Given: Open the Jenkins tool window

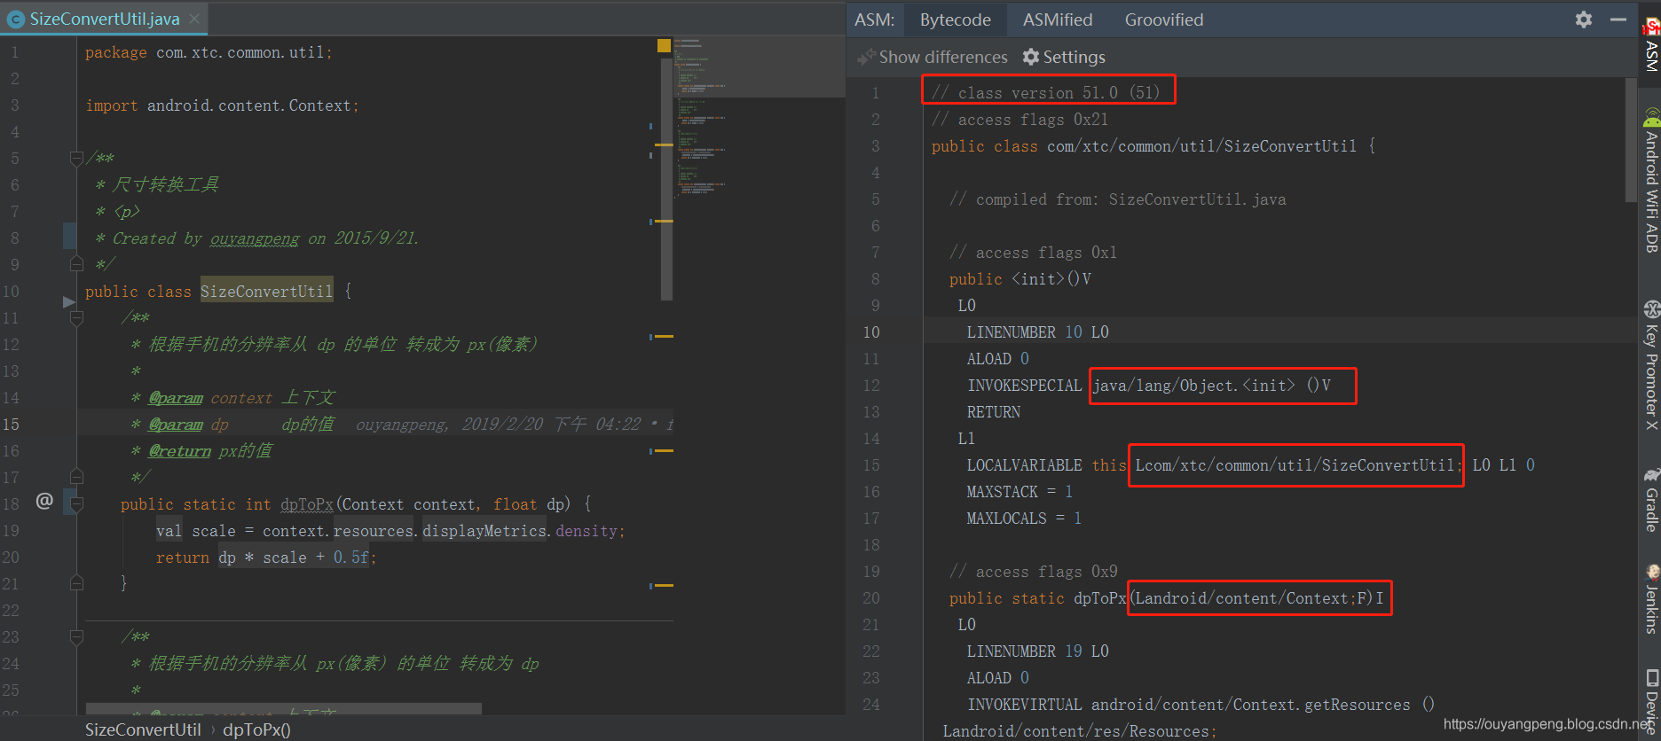Looking at the screenshot, I should click(x=1651, y=599).
